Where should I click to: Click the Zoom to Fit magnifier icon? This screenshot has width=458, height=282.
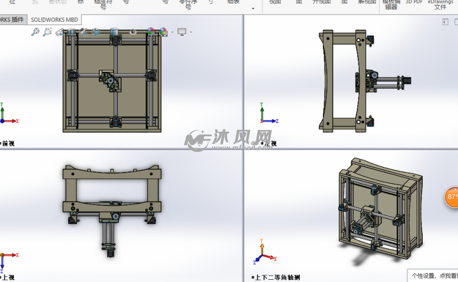[35, 32]
